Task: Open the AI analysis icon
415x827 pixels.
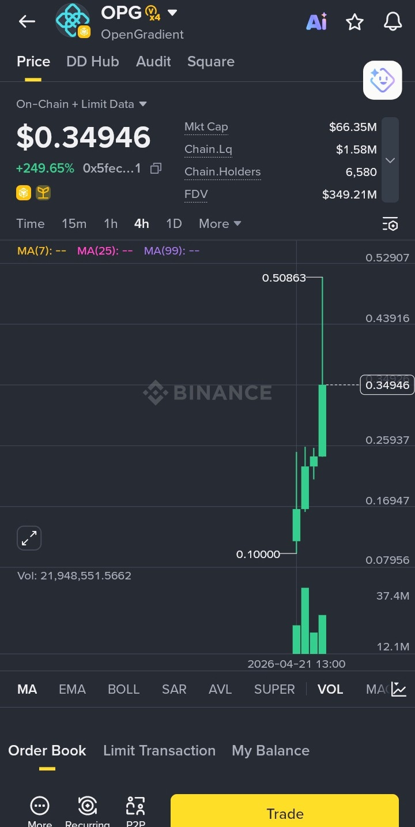Action: pos(316,22)
